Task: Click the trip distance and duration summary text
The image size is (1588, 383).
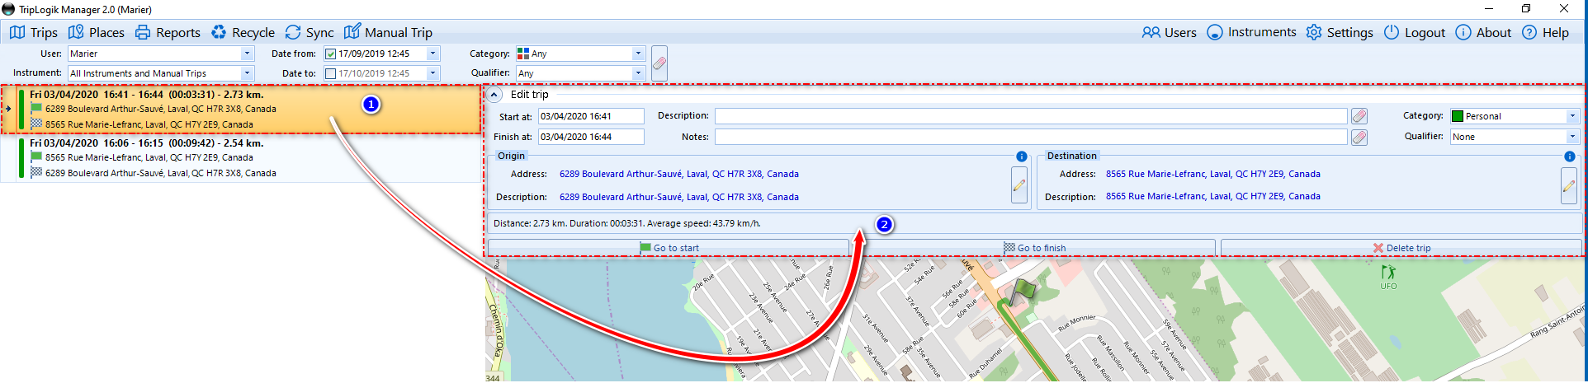Action: (627, 223)
